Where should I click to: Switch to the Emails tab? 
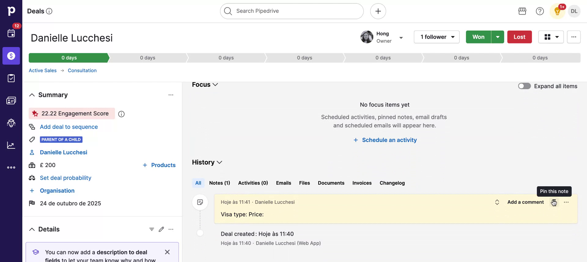click(283, 183)
